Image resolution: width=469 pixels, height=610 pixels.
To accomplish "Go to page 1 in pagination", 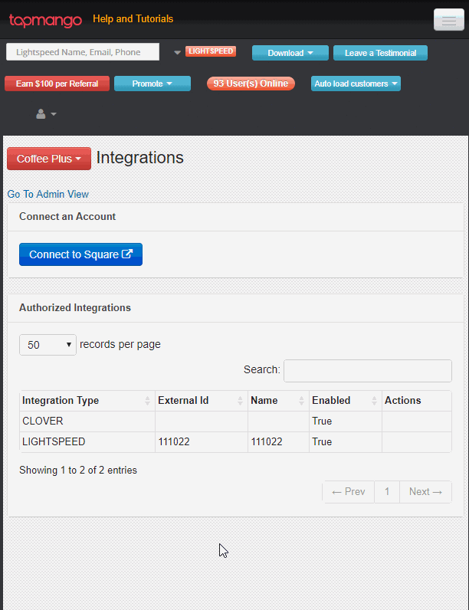I will (x=387, y=492).
